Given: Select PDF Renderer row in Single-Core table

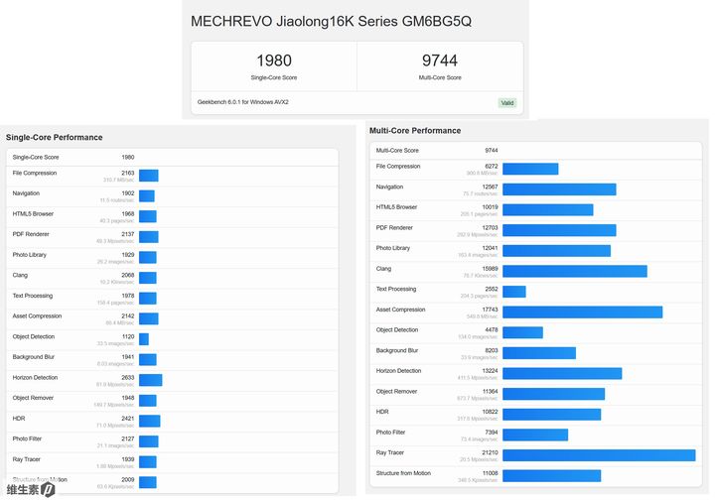Looking at the screenshot, I should [x=173, y=238].
